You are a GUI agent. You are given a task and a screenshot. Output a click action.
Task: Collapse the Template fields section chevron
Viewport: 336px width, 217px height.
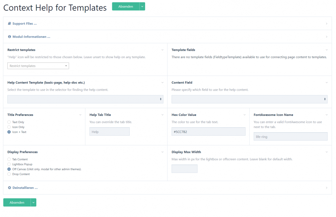326,50
